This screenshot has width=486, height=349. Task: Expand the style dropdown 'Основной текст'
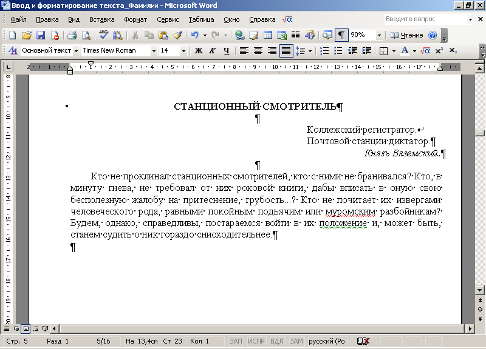click(77, 51)
